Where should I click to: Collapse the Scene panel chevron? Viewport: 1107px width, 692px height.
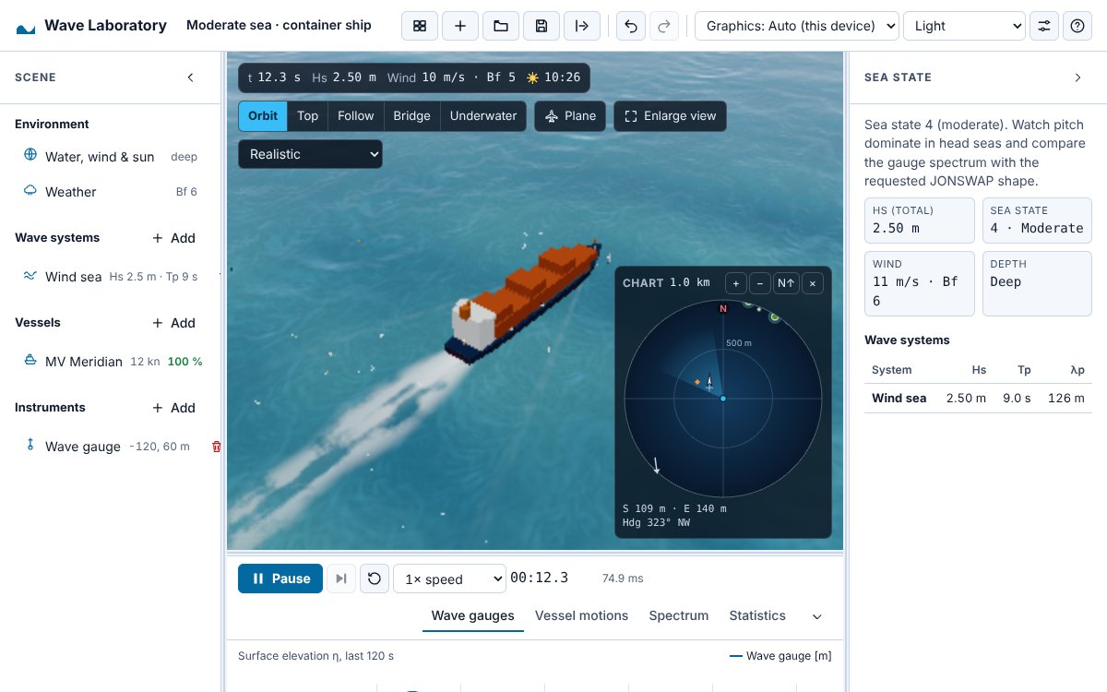point(191,78)
